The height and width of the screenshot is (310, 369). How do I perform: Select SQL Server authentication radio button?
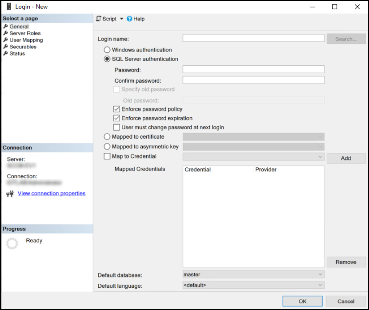click(107, 59)
